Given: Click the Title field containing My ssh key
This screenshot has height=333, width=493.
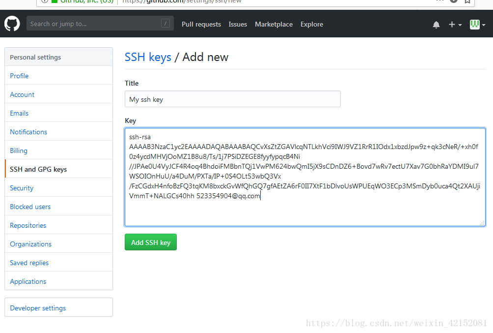Looking at the screenshot, I should click(x=232, y=99).
